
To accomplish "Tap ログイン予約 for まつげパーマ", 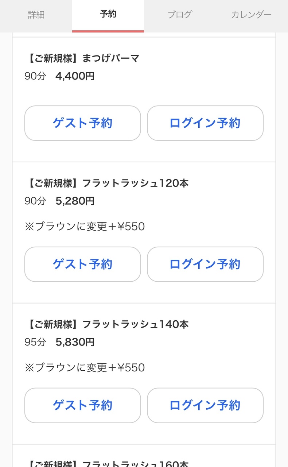I will click(x=205, y=123).
